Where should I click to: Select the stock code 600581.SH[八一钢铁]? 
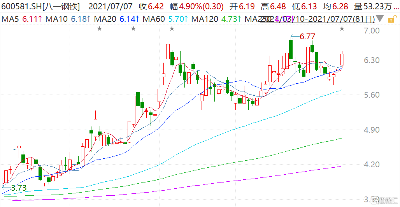[x=40, y=7]
